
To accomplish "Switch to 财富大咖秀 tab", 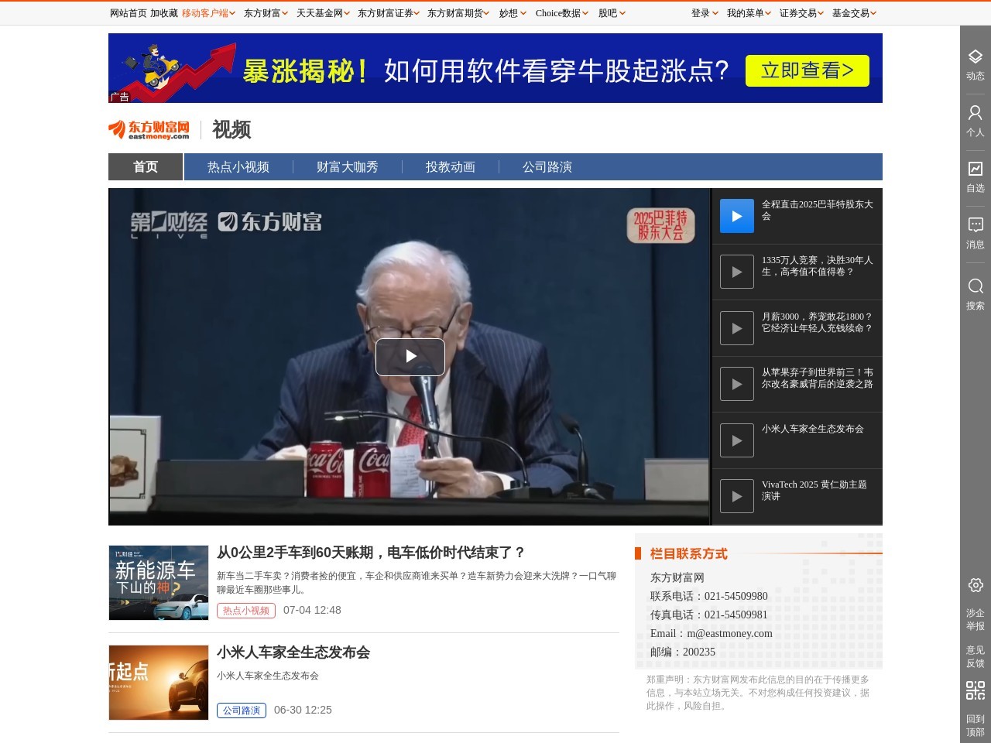I will coord(348,166).
